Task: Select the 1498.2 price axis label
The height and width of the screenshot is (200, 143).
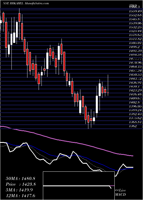Action: 134,47
